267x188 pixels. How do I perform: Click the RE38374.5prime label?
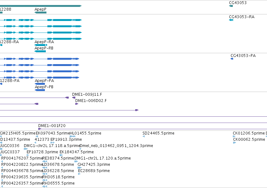58,158
